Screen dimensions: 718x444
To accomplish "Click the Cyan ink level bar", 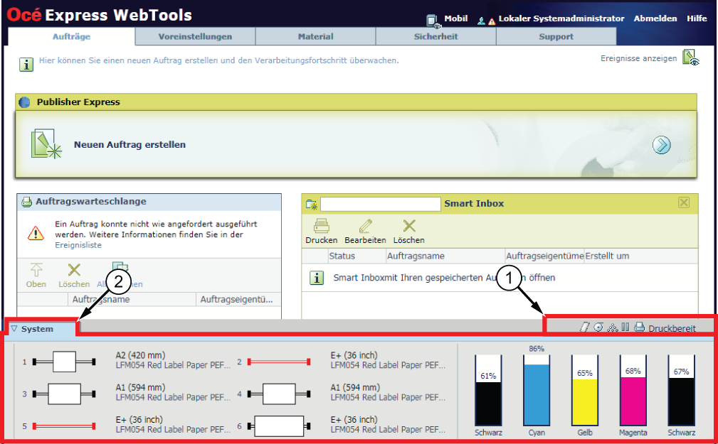I will coord(537,391).
